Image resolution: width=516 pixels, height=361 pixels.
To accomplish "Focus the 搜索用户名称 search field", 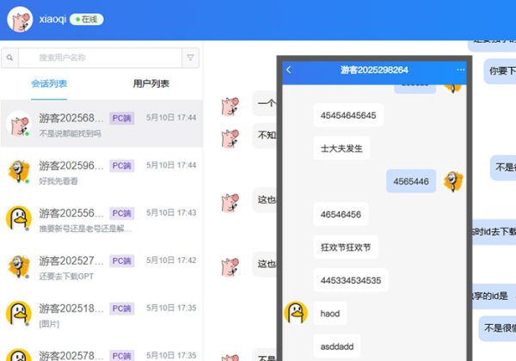I will pyautogui.click(x=99, y=58).
